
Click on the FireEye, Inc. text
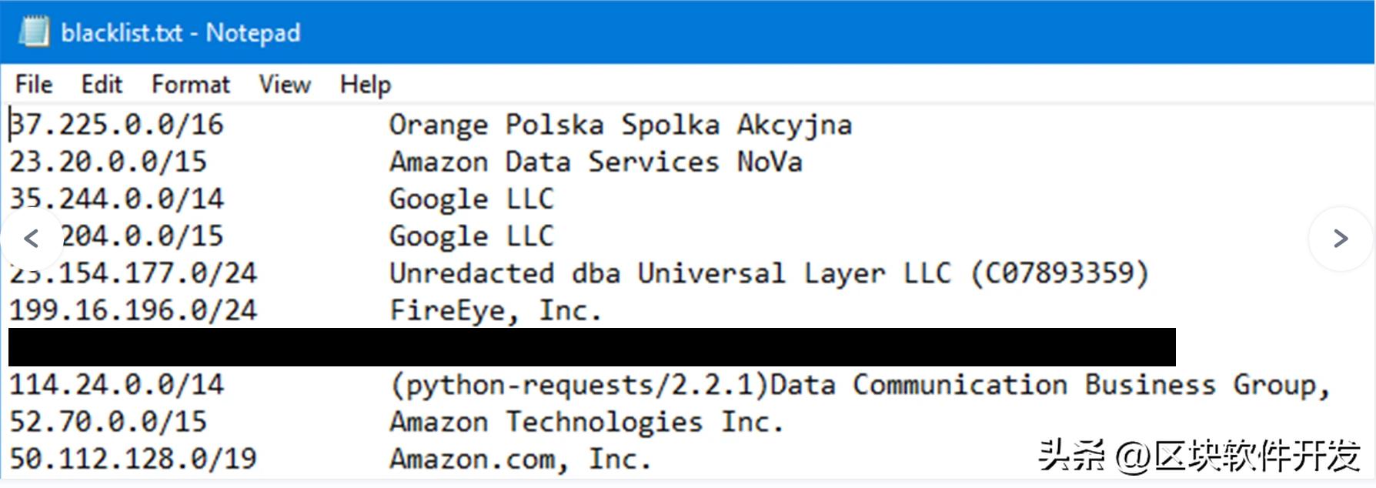496,310
